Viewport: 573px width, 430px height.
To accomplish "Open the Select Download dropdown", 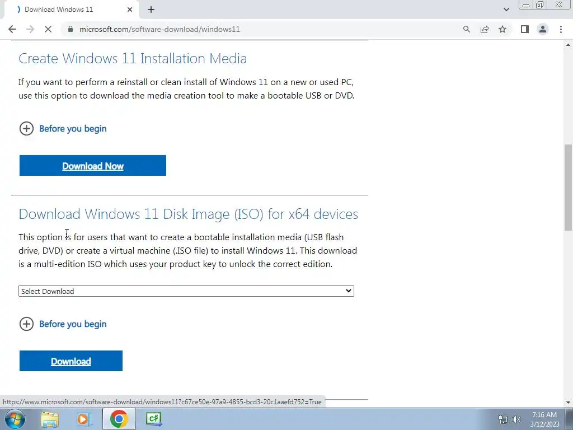I will (x=186, y=291).
